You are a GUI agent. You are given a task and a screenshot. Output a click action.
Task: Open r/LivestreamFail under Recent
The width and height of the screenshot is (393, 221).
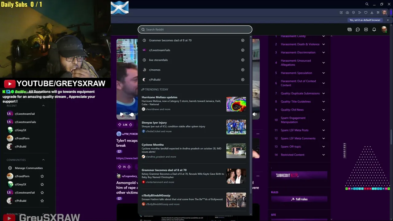(x=25, y=114)
